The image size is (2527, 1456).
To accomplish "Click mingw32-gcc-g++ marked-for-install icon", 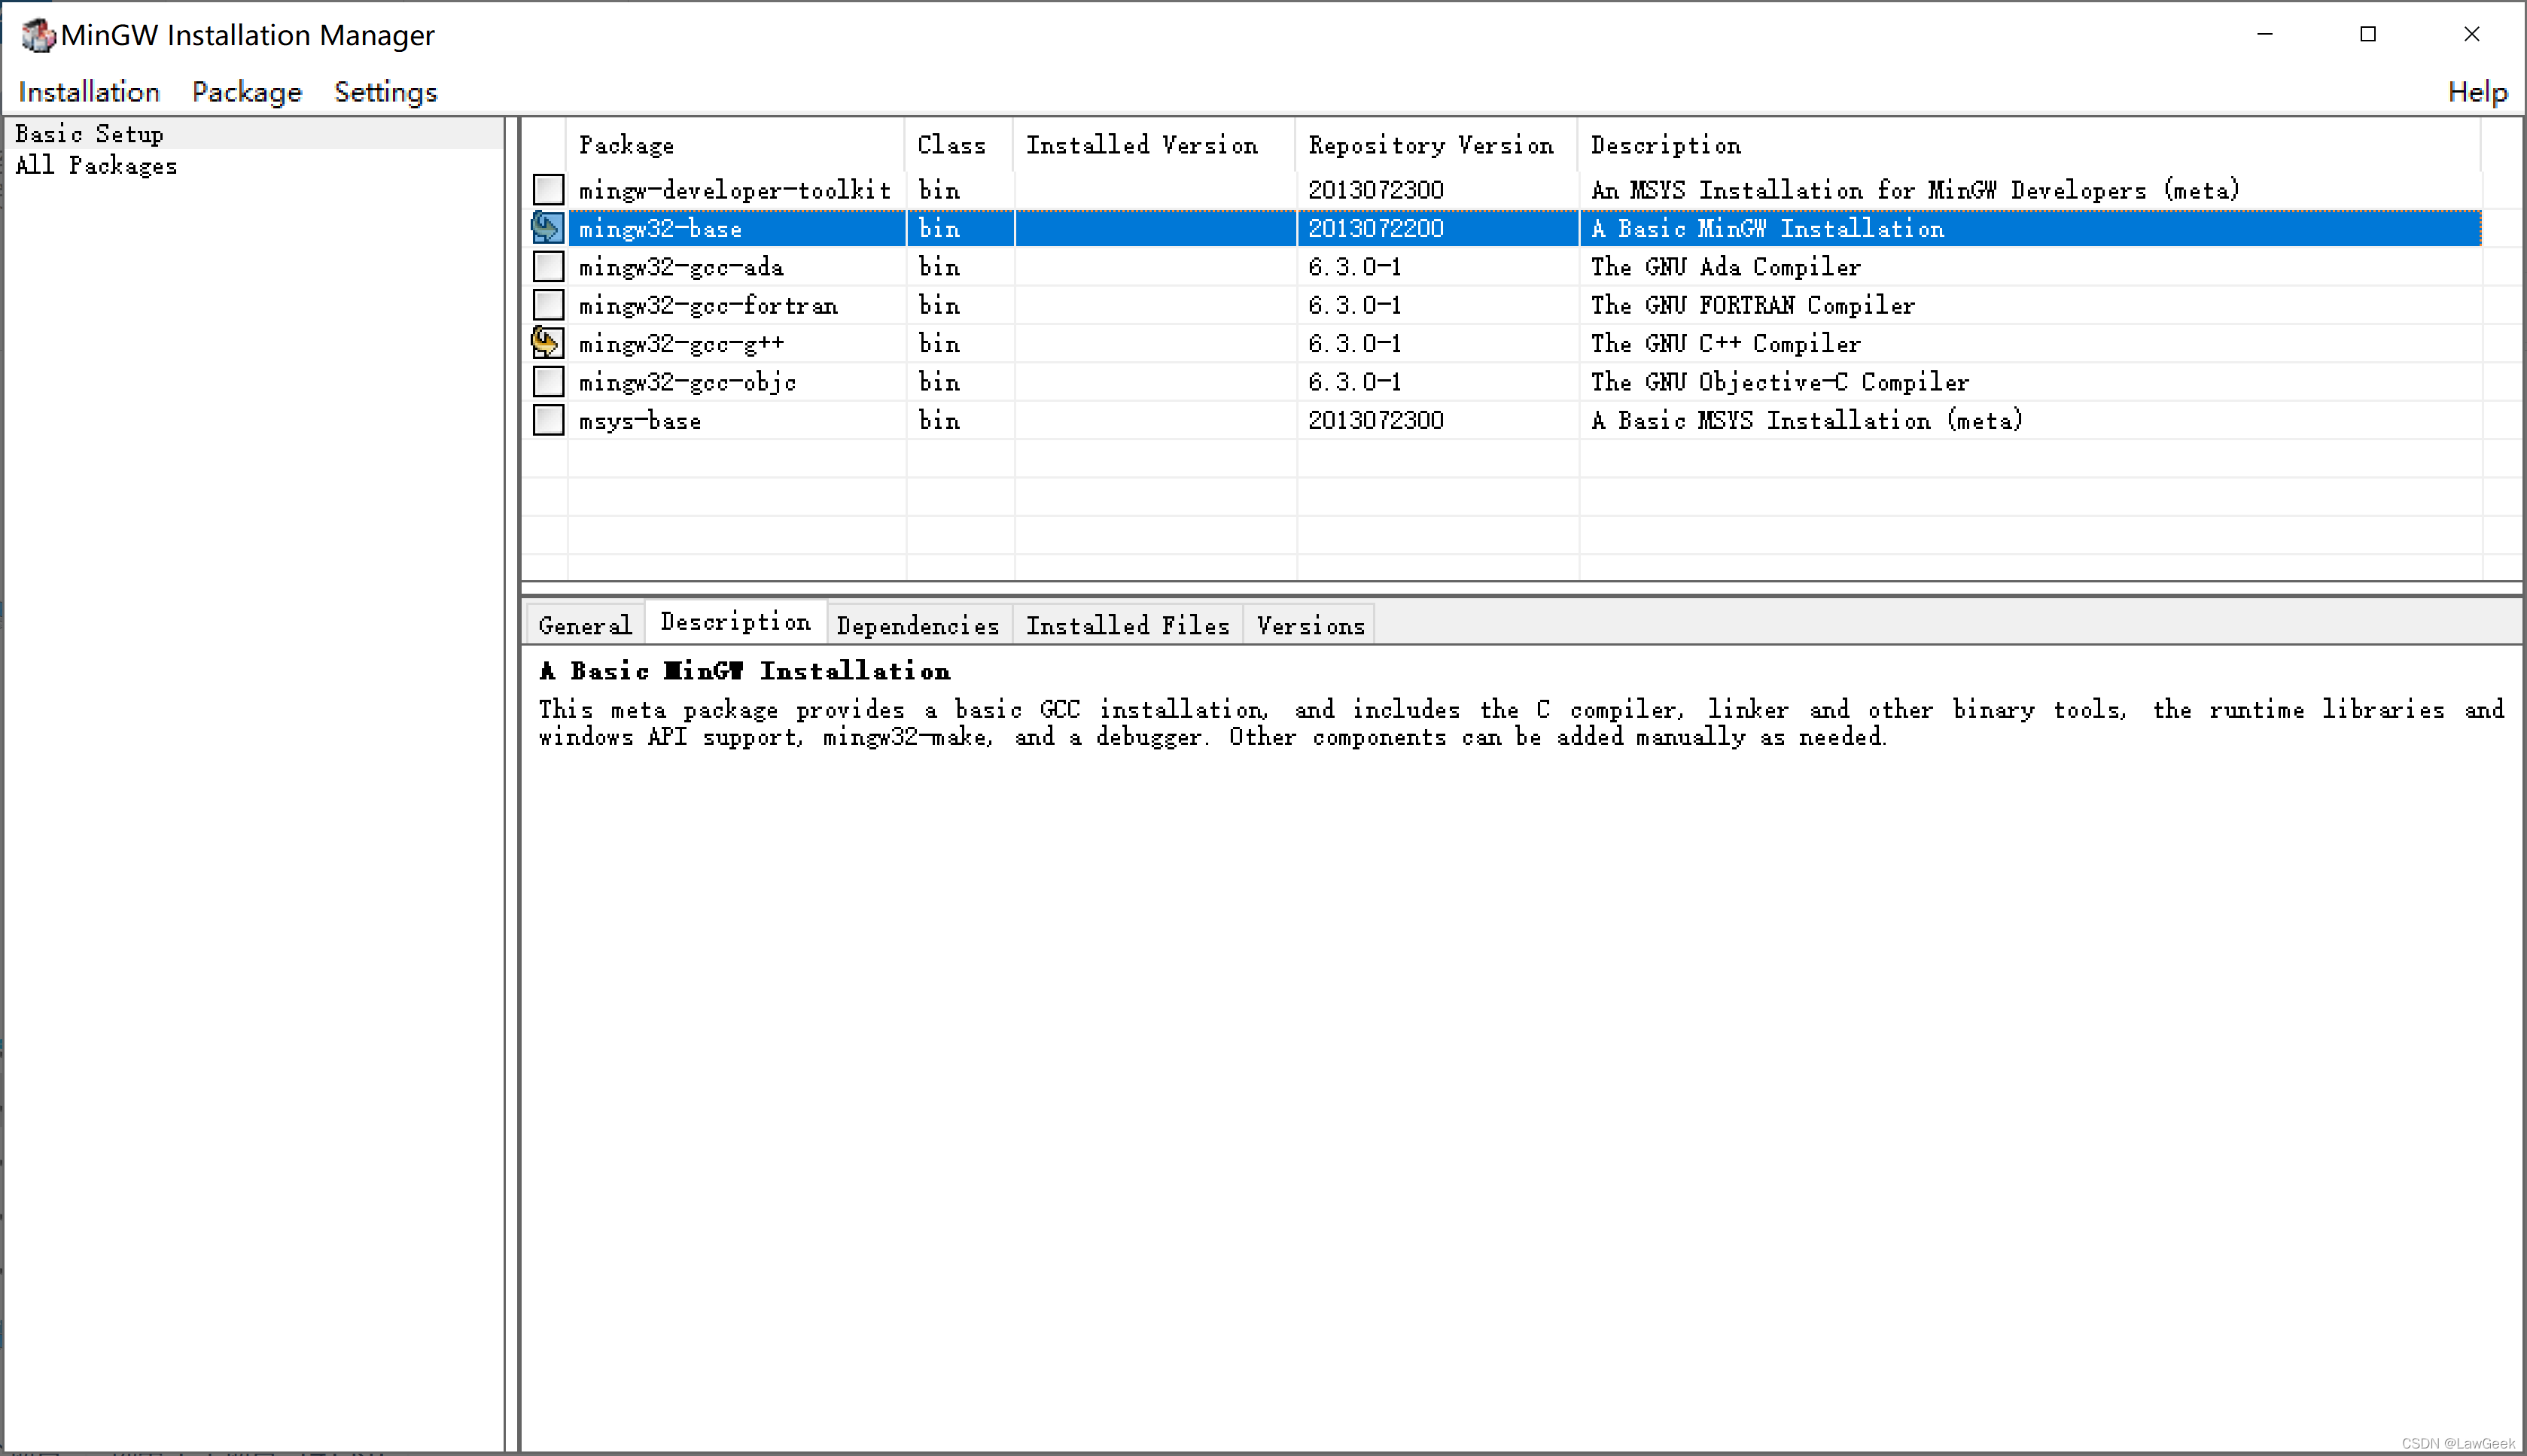I will pos(547,343).
